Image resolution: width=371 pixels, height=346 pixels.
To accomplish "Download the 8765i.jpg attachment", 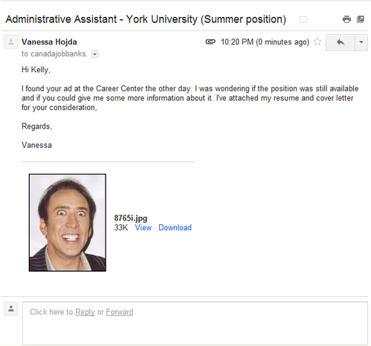I will [x=175, y=227].
